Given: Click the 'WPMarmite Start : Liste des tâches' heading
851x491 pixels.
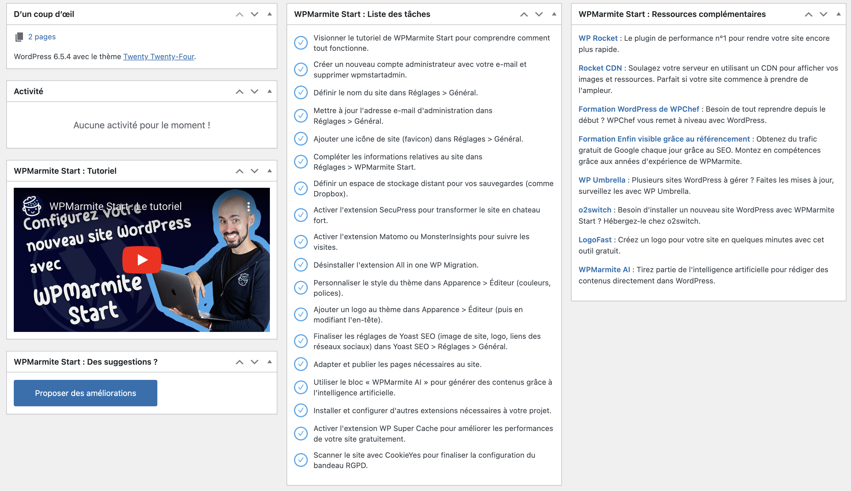Looking at the screenshot, I should tap(362, 14).
